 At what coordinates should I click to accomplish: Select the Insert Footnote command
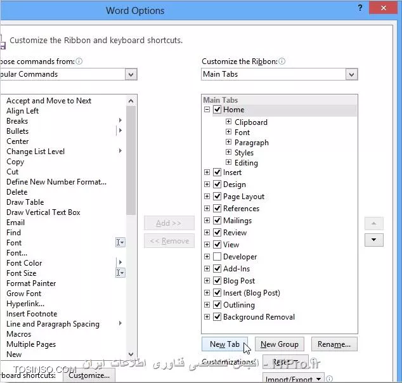(x=32, y=314)
